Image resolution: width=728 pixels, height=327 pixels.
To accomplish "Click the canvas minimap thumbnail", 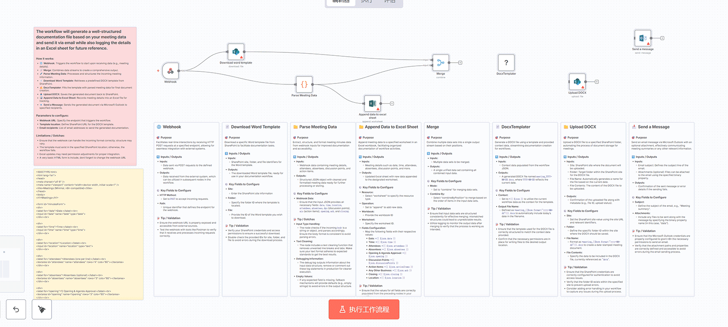I will pos(12,264).
